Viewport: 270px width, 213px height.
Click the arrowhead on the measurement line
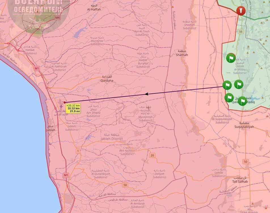(147, 94)
